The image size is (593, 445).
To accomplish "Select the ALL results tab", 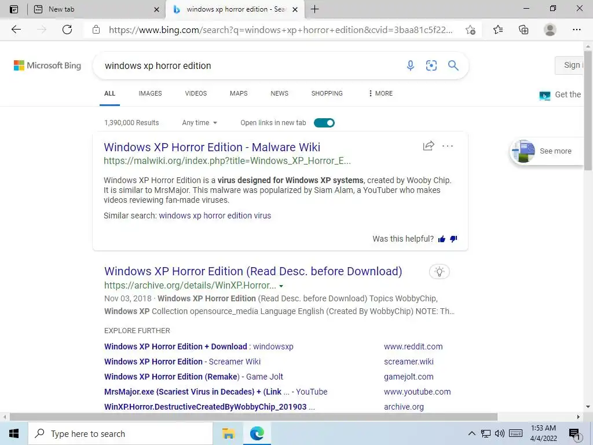I will pos(109,93).
